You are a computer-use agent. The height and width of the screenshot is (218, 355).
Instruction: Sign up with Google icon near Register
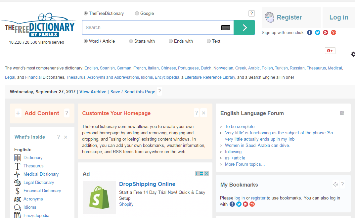[326, 33]
